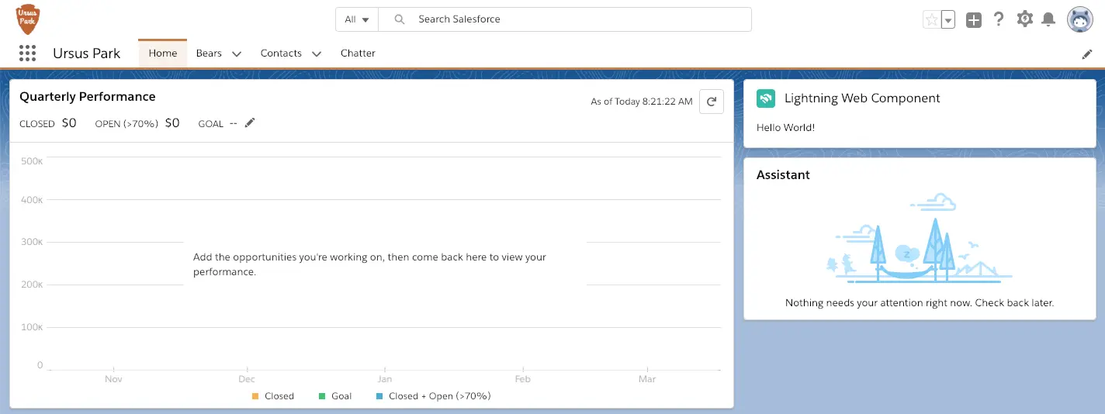The height and width of the screenshot is (414, 1105).
Task: Refresh the Quarterly Performance chart
Action: 712,102
